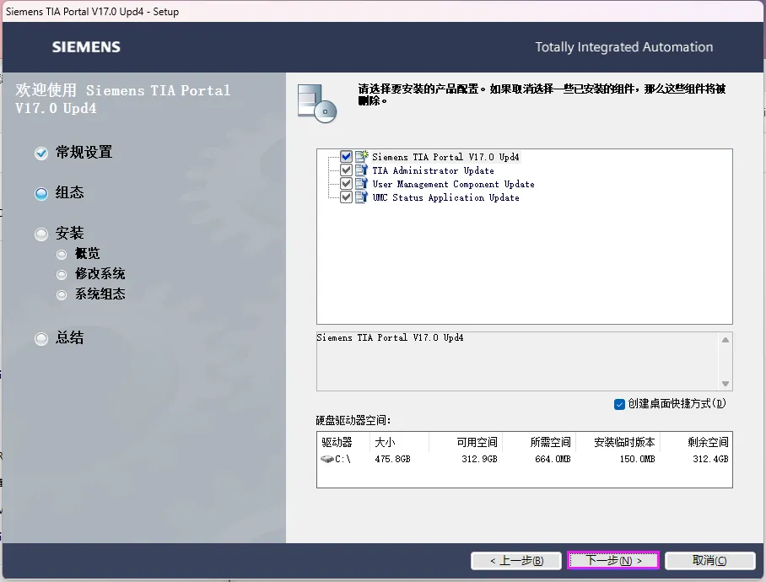Screen dimensions: 766x582
Task: Click the computer and disc setup icon
Action: [317, 103]
